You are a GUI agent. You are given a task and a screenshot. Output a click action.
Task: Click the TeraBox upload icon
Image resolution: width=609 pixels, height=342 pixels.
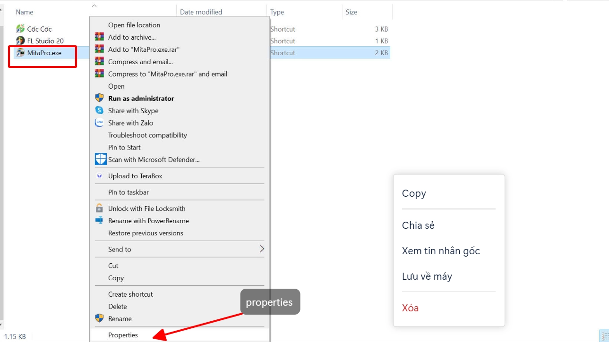tap(99, 176)
